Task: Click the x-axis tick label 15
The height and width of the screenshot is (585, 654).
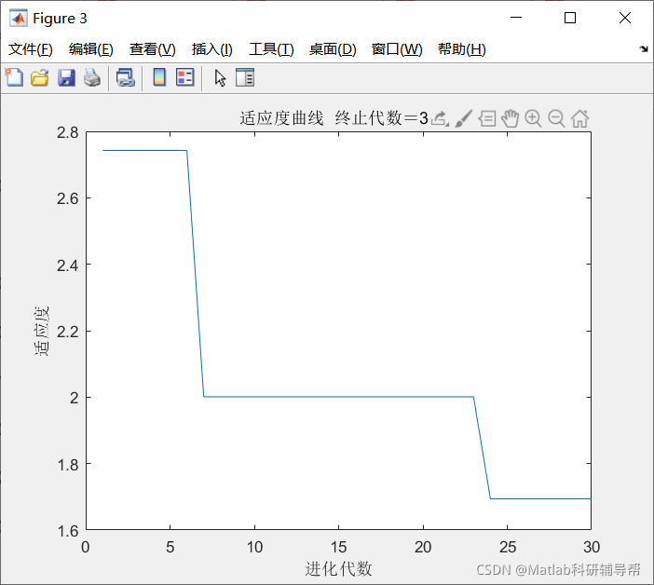Action: tap(338, 547)
